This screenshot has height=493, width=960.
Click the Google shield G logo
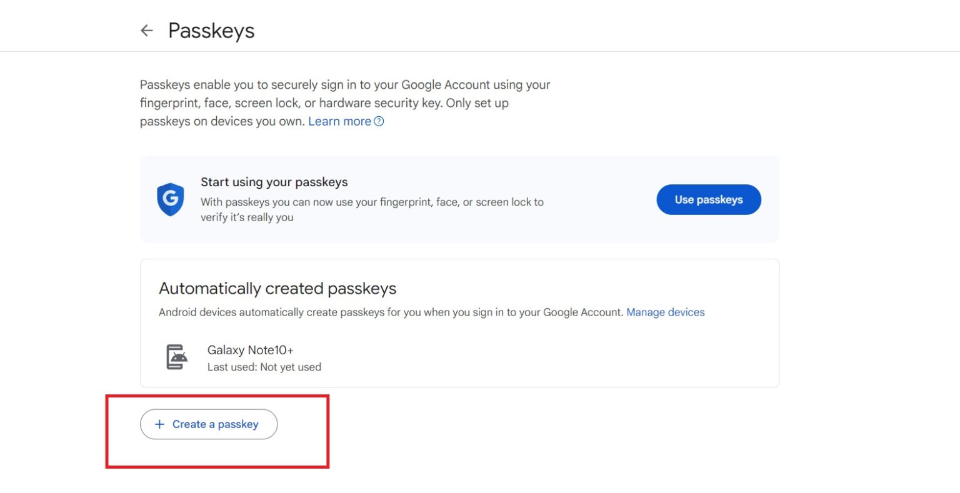(x=170, y=199)
